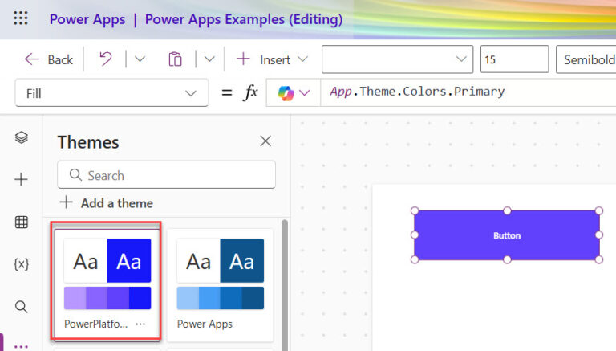Open the Insert menu
This screenshot has width=616, height=351.
coord(272,59)
